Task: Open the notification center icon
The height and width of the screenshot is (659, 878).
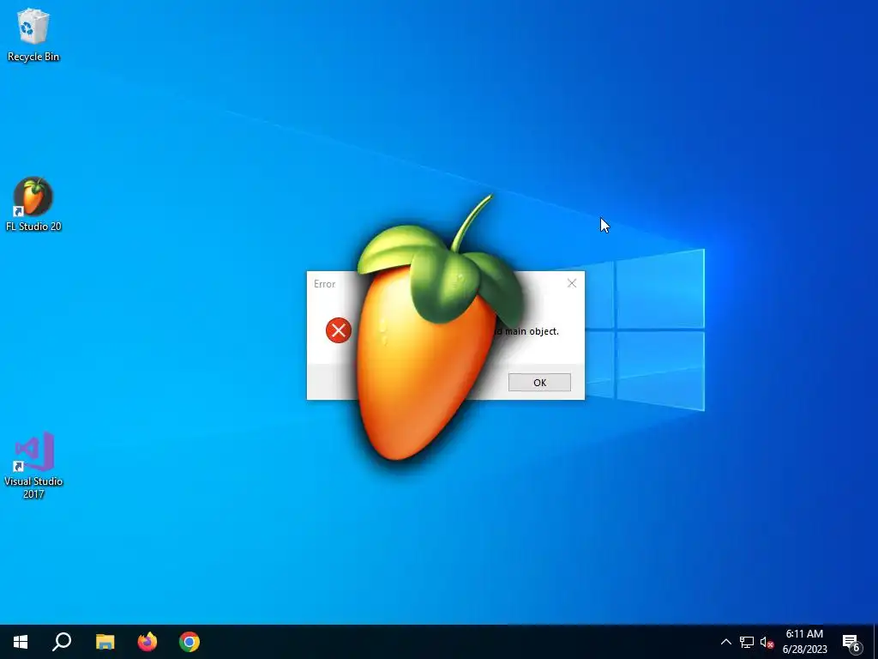Action: pyautogui.click(x=851, y=642)
